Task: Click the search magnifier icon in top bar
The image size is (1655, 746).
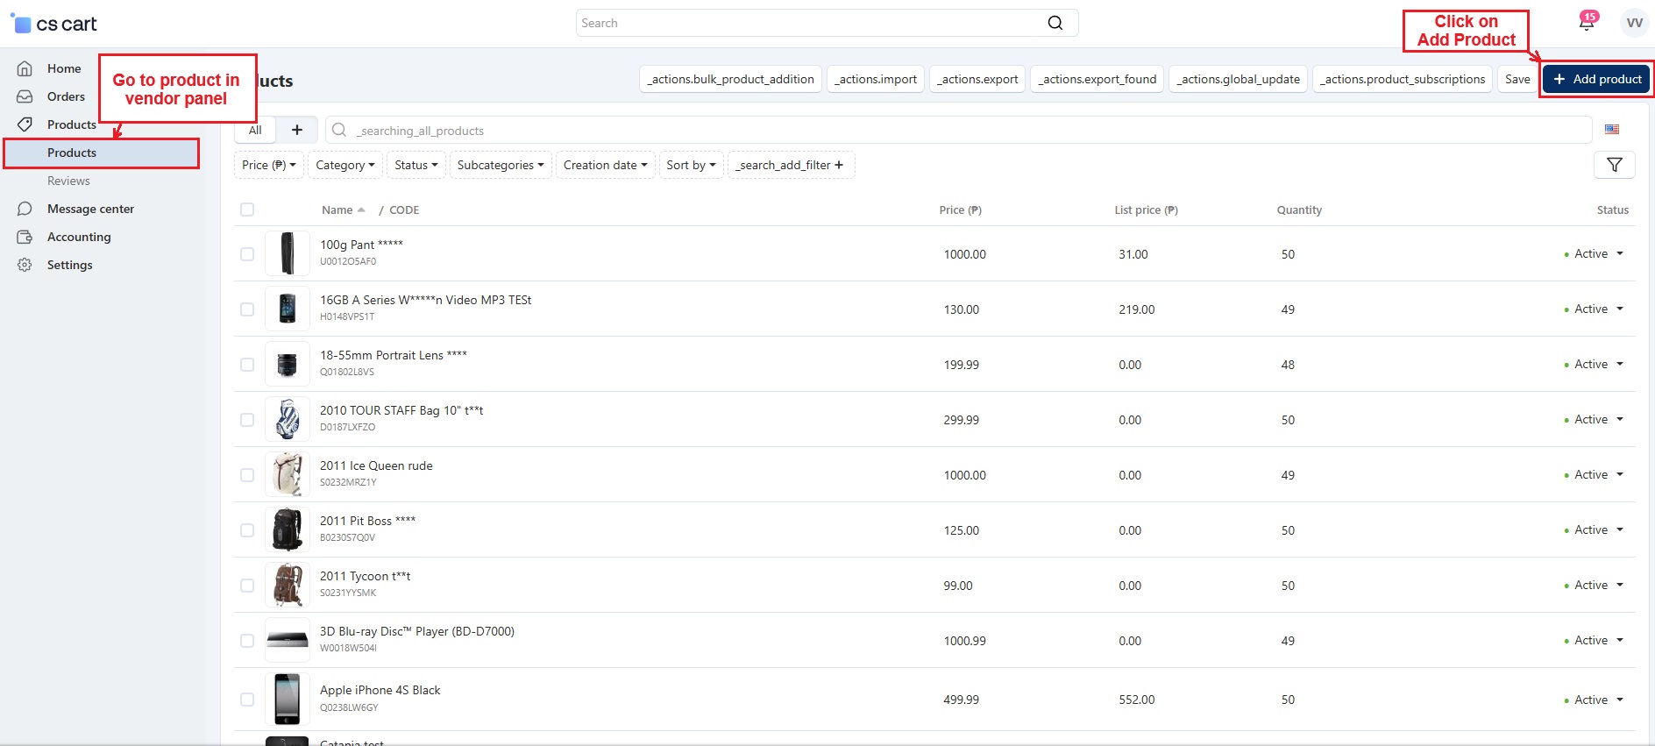Action: point(1055,23)
